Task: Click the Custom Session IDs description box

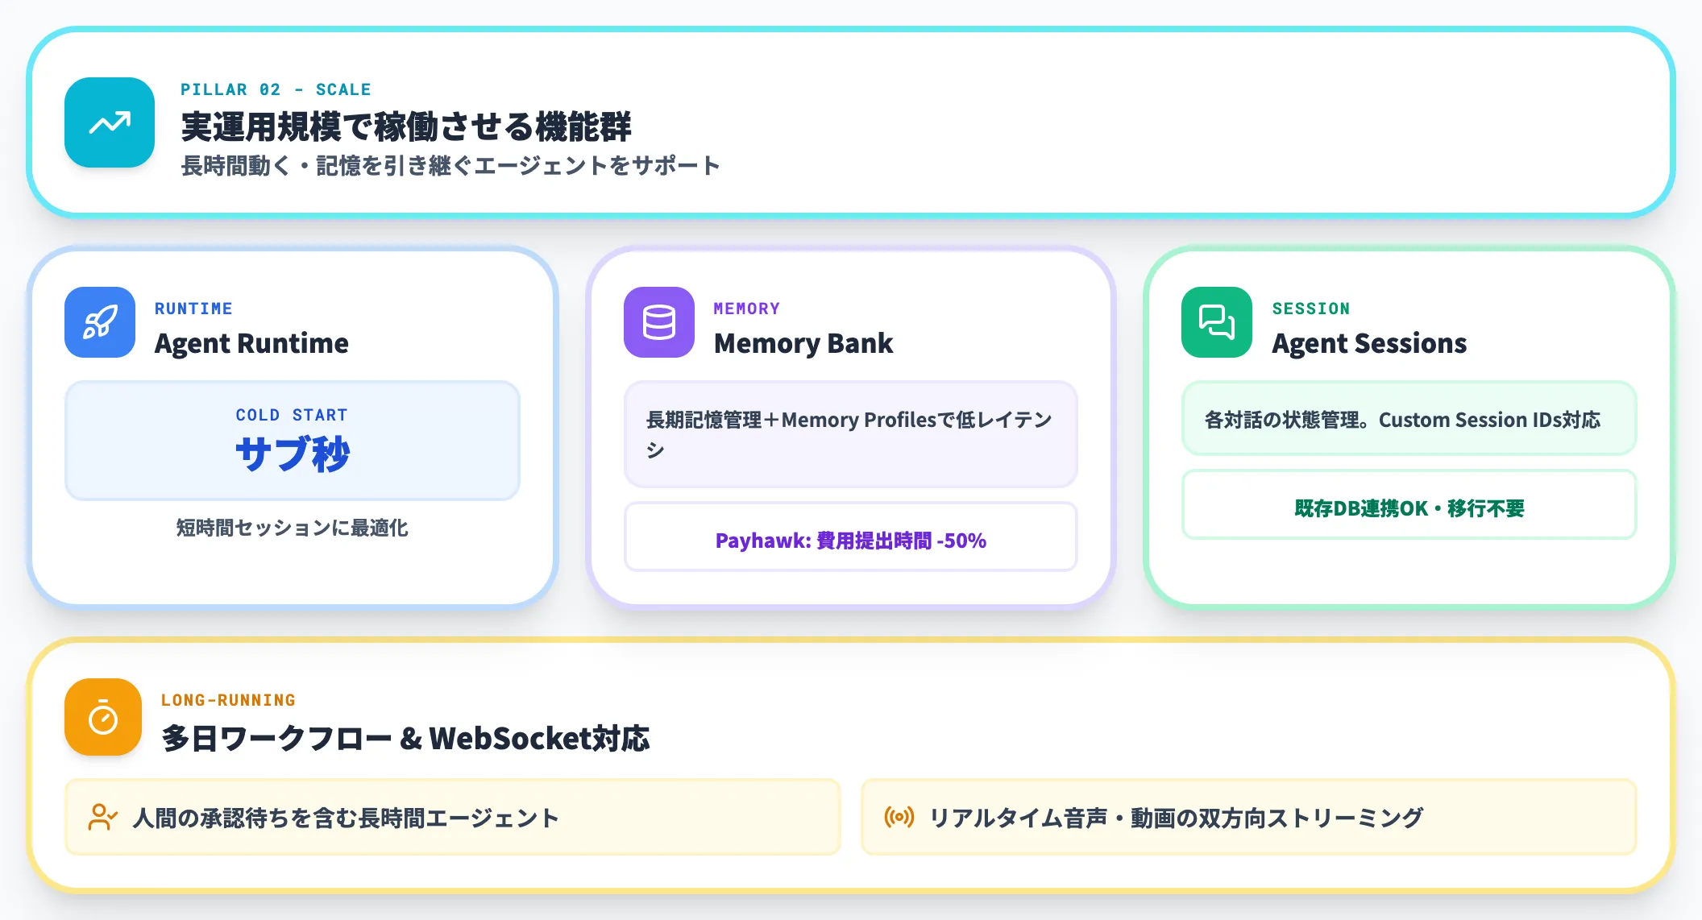Action: pyautogui.click(x=1409, y=420)
